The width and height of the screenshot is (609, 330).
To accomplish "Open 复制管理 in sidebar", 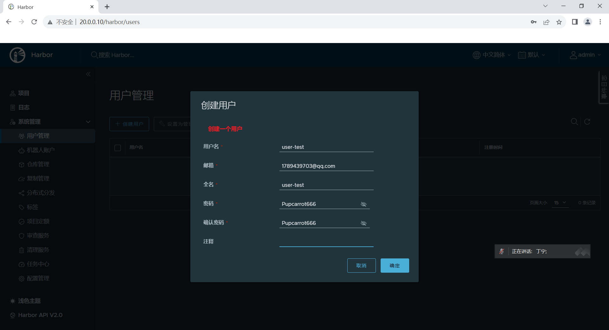I will click(38, 179).
